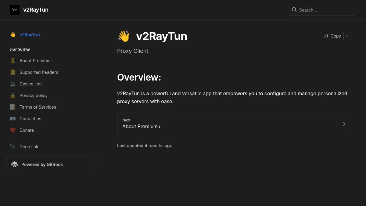Click the ledger icon beside Supported headers
Viewport: 366px width, 206px height.
(x=13, y=72)
